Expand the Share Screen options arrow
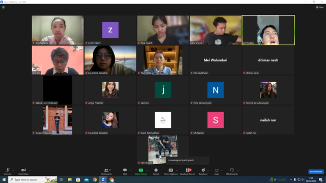Viewport: 326px width, 183px height. pyautogui.click(x=147, y=170)
